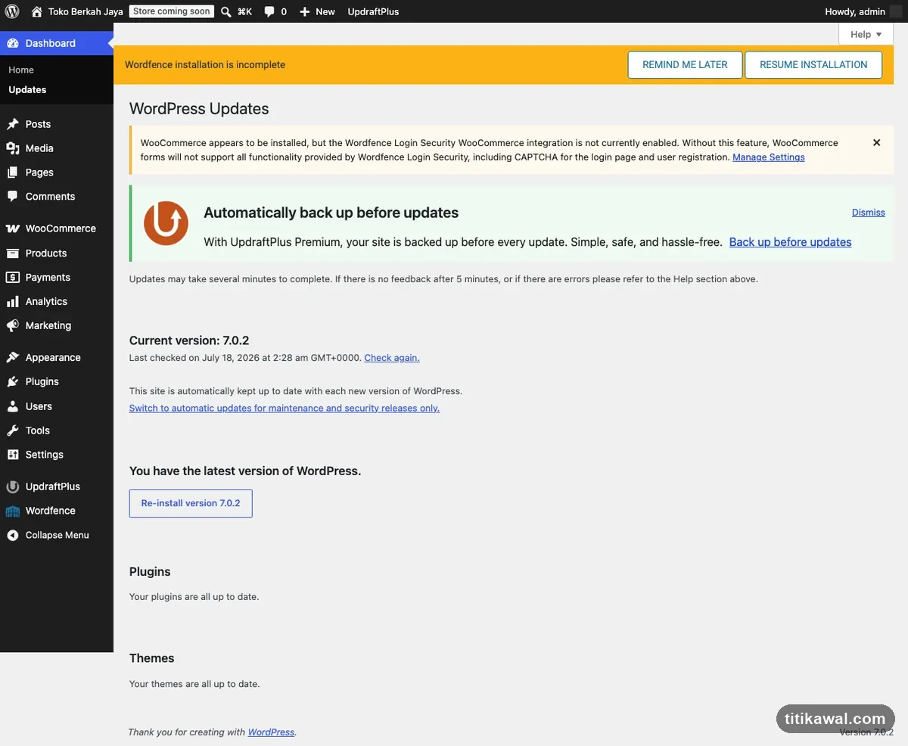Click the plus icon next to New

(305, 12)
